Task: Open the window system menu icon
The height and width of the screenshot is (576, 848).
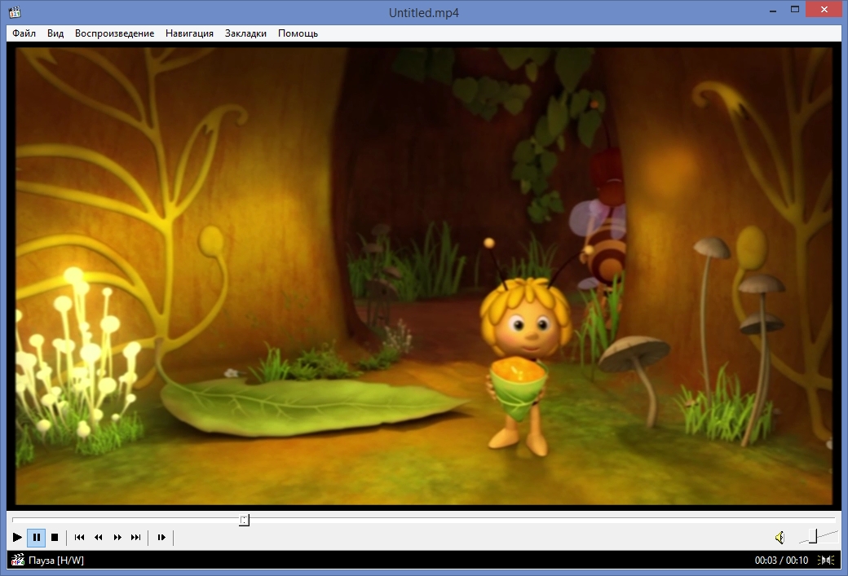Action: tap(15, 12)
